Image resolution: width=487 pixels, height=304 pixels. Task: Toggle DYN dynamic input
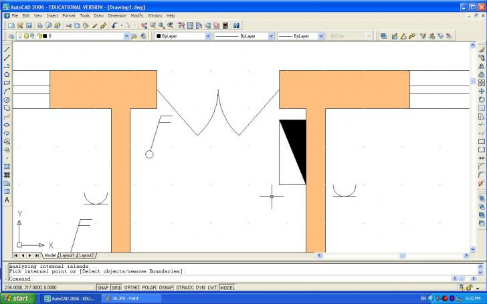pos(200,287)
